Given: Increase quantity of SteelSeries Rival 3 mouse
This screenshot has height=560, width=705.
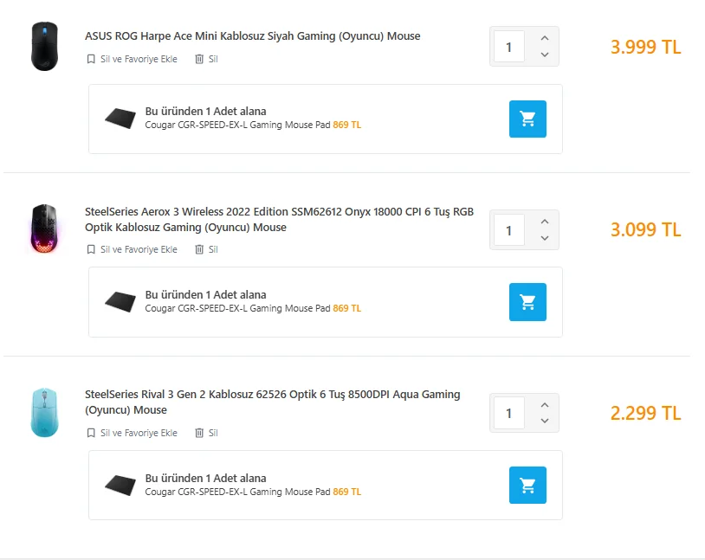Looking at the screenshot, I should pyautogui.click(x=545, y=405).
